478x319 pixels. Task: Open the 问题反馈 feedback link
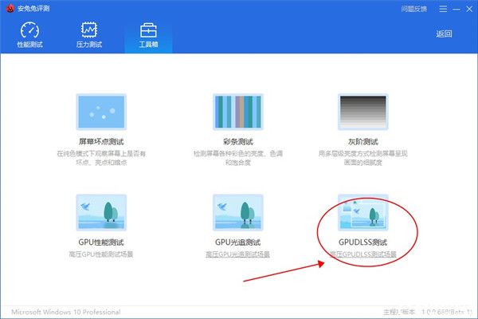413,9
